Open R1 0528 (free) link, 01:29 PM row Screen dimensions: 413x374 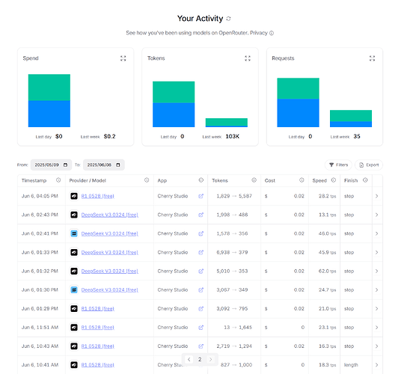tap(98, 308)
